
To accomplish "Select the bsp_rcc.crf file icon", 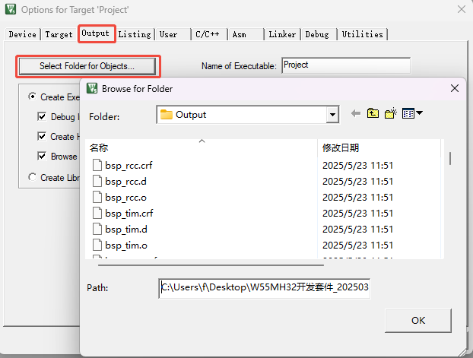I will pos(97,165).
